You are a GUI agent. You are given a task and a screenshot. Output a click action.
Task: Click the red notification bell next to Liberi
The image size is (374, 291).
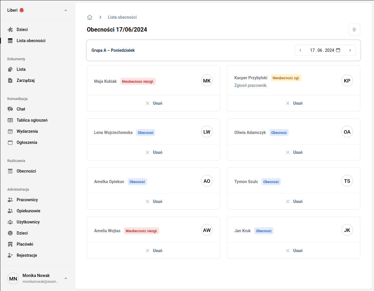pos(22,10)
